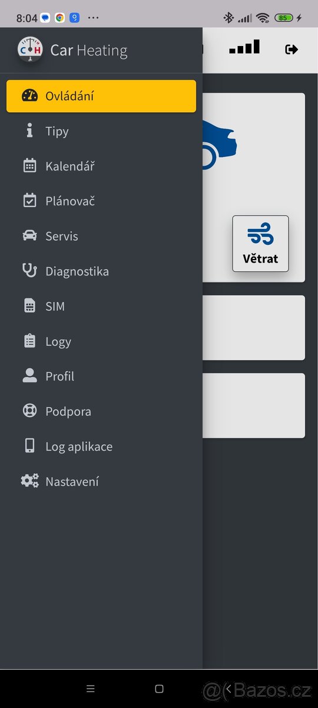Tap the Větrat ventilation button
The width and height of the screenshot is (318, 708).
coord(260,244)
